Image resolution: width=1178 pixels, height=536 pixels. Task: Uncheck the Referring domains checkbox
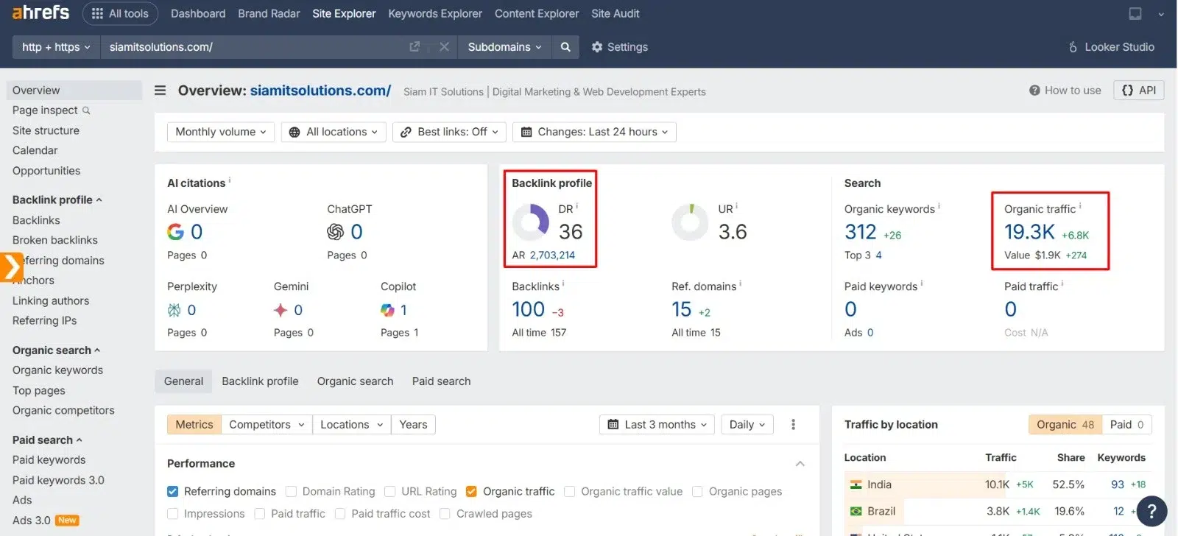pos(173,492)
